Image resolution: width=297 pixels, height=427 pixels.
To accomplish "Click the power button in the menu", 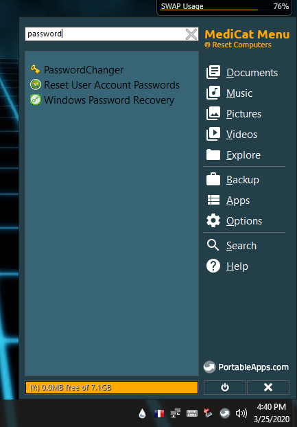I will click(225, 387).
